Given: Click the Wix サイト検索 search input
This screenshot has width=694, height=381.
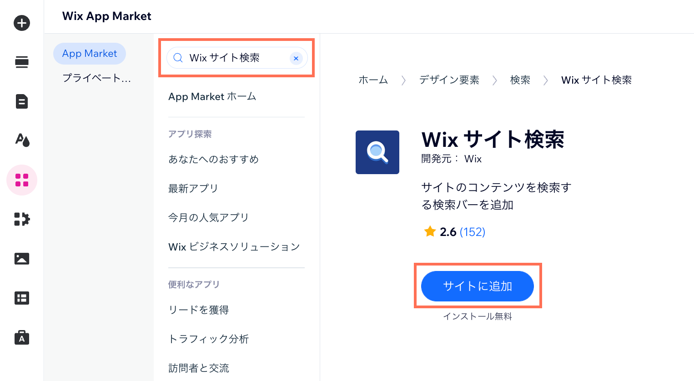Looking at the screenshot, I should click(x=237, y=58).
